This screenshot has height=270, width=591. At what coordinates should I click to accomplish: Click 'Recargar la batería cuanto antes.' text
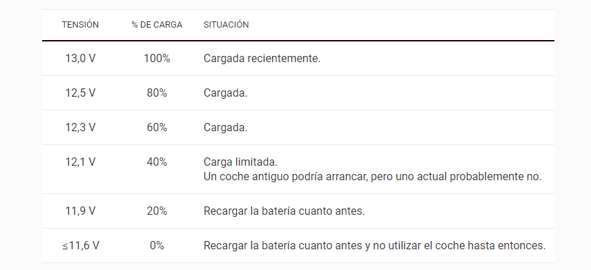pyautogui.click(x=284, y=211)
